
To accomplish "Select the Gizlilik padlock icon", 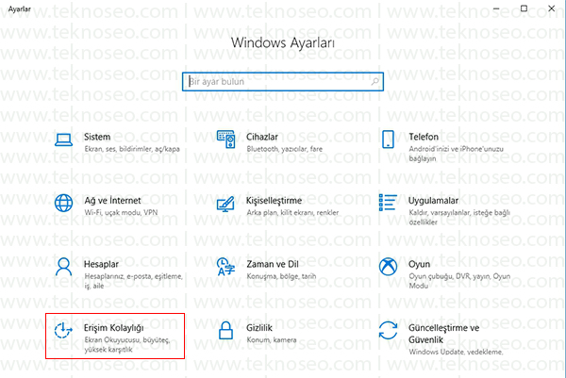I will [226, 330].
